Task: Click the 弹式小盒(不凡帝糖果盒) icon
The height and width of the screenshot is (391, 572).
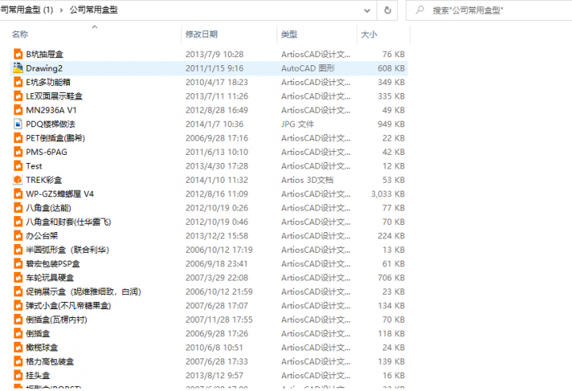Action: coord(17,306)
